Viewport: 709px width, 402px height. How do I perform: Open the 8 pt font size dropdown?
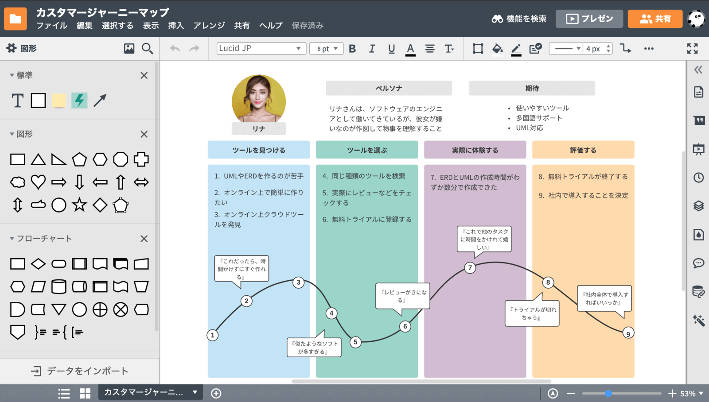pos(327,49)
